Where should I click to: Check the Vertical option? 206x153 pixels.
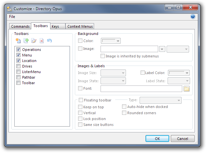80,113
